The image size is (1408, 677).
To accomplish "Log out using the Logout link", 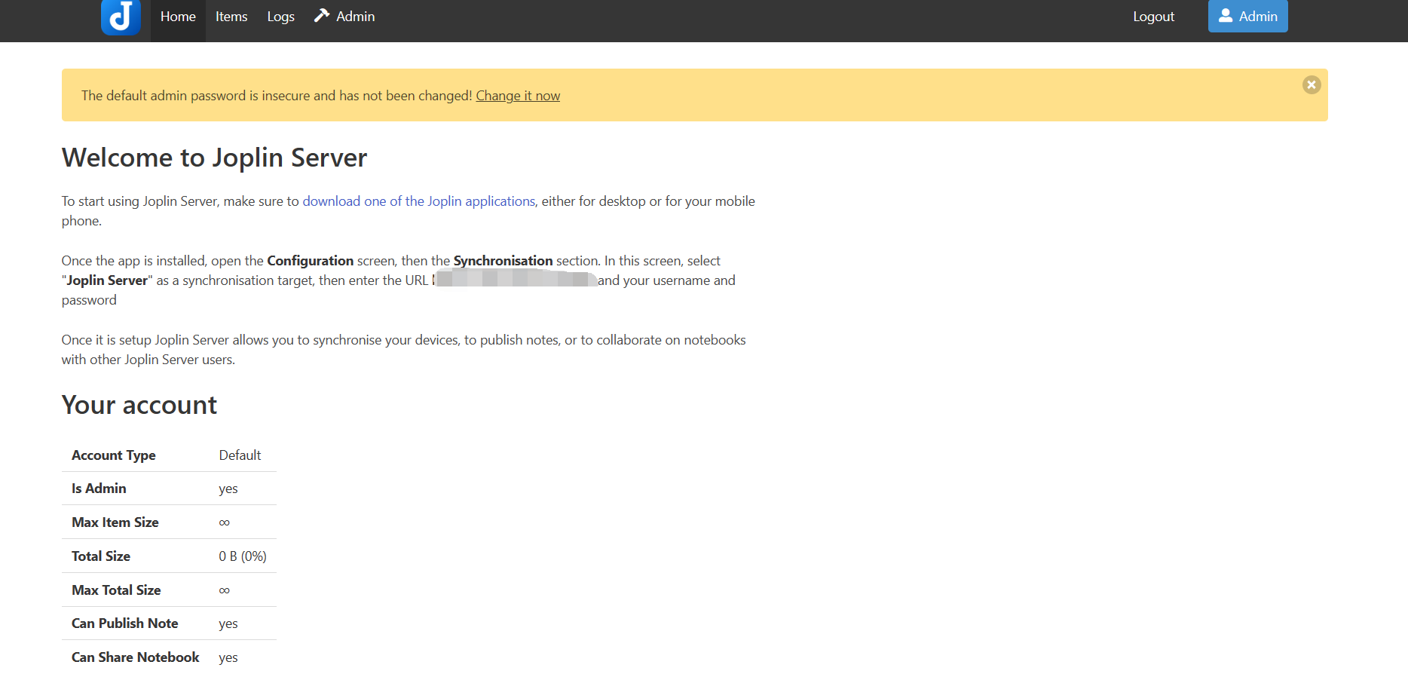I will point(1153,17).
